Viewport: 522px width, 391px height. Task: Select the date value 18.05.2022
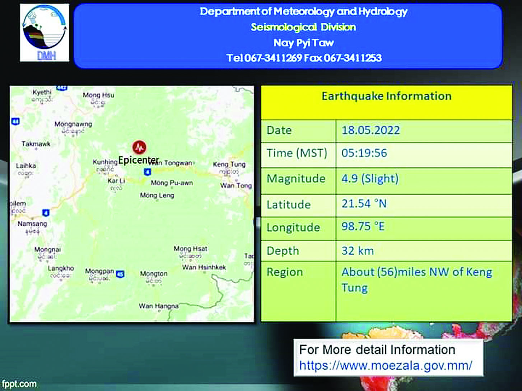(x=370, y=130)
